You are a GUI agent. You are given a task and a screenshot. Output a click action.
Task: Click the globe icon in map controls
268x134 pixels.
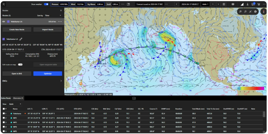pyautogui.click(x=255, y=11)
